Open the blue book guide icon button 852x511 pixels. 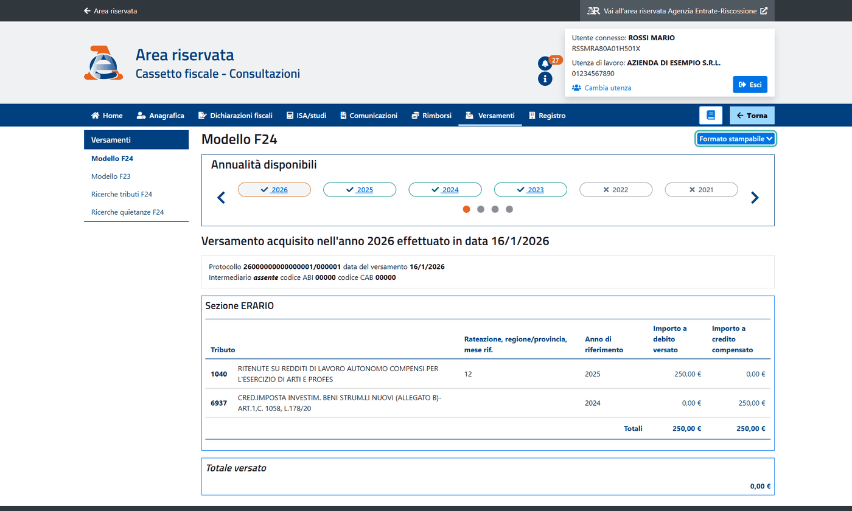tap(710, 116)
